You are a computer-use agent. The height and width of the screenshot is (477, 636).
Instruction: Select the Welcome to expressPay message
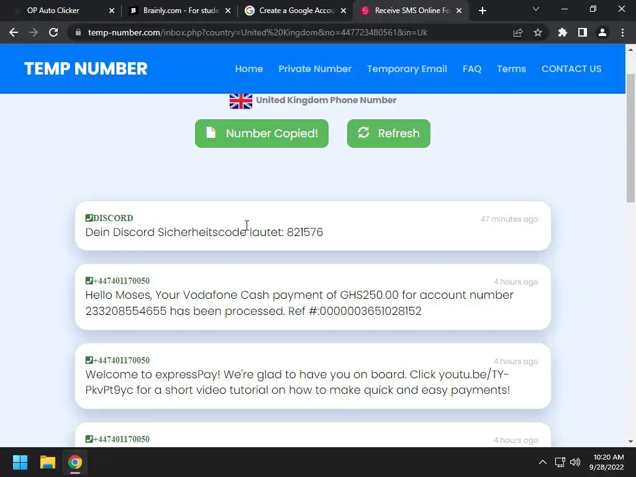click(x=298, y=382)
